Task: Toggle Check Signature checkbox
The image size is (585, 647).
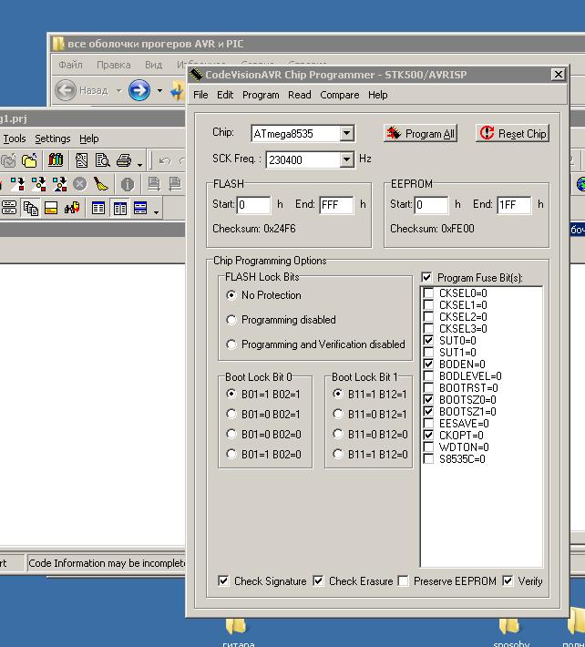Action: coord(223,581)
